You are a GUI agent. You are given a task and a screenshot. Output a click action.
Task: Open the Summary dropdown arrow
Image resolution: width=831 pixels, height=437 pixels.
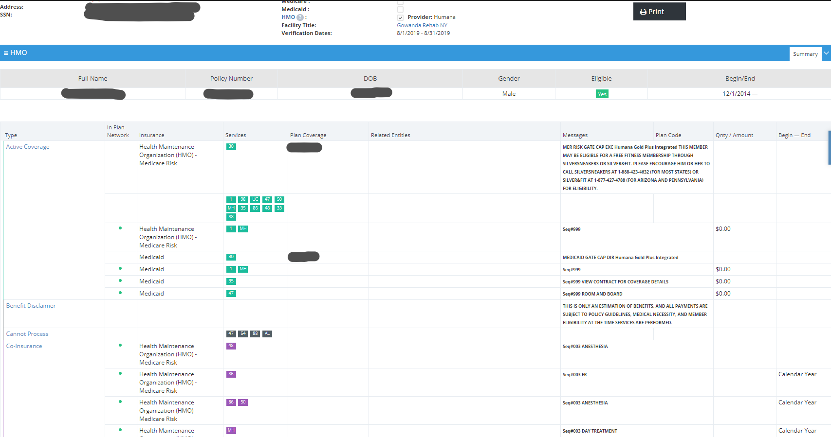tap(826, 53)
